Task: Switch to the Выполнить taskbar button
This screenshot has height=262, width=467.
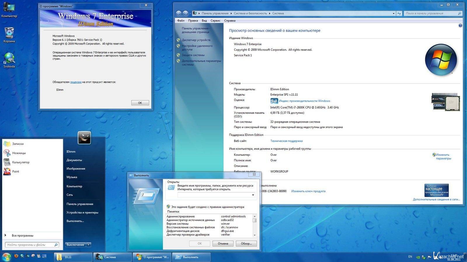Action: (191, 257)
